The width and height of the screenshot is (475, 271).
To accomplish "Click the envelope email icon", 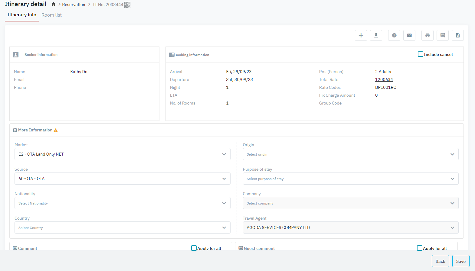I will pos(409,35).
